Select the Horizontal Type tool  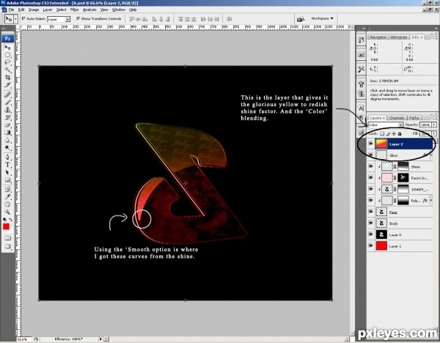click(7, 165)
